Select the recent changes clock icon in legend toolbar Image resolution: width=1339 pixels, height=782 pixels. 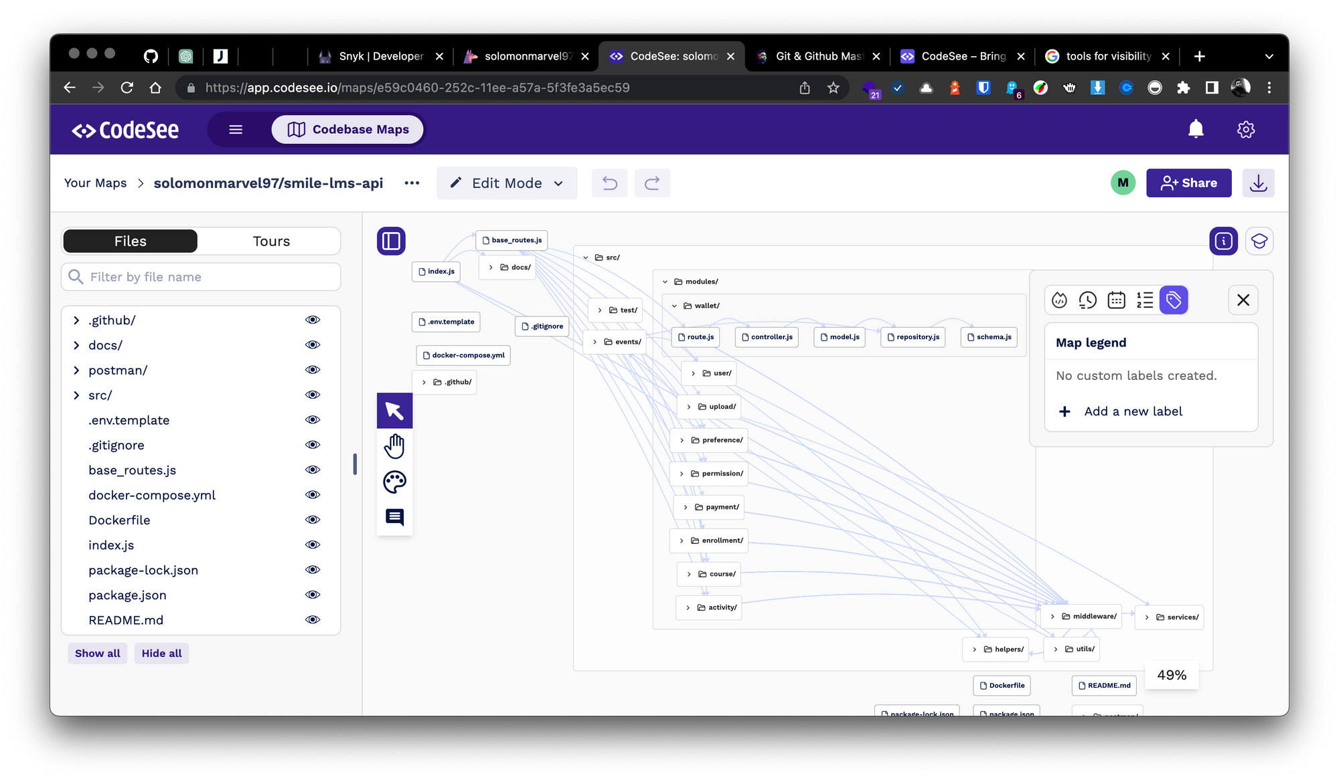(x=1087, y=300)
